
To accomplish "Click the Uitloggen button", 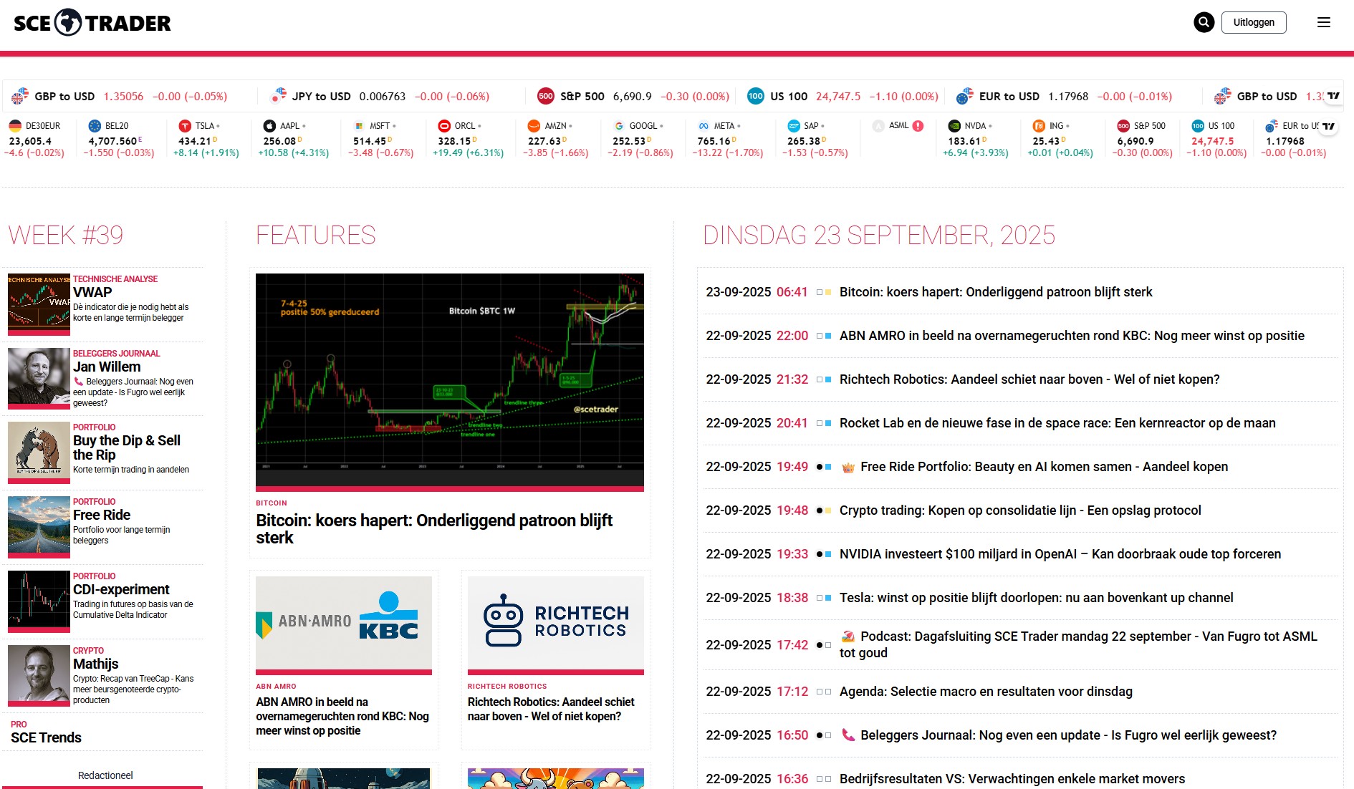I will coord(1253,22).
